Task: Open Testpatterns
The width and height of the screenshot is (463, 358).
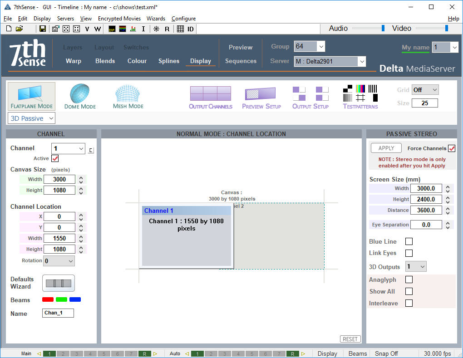Action: 360,98
